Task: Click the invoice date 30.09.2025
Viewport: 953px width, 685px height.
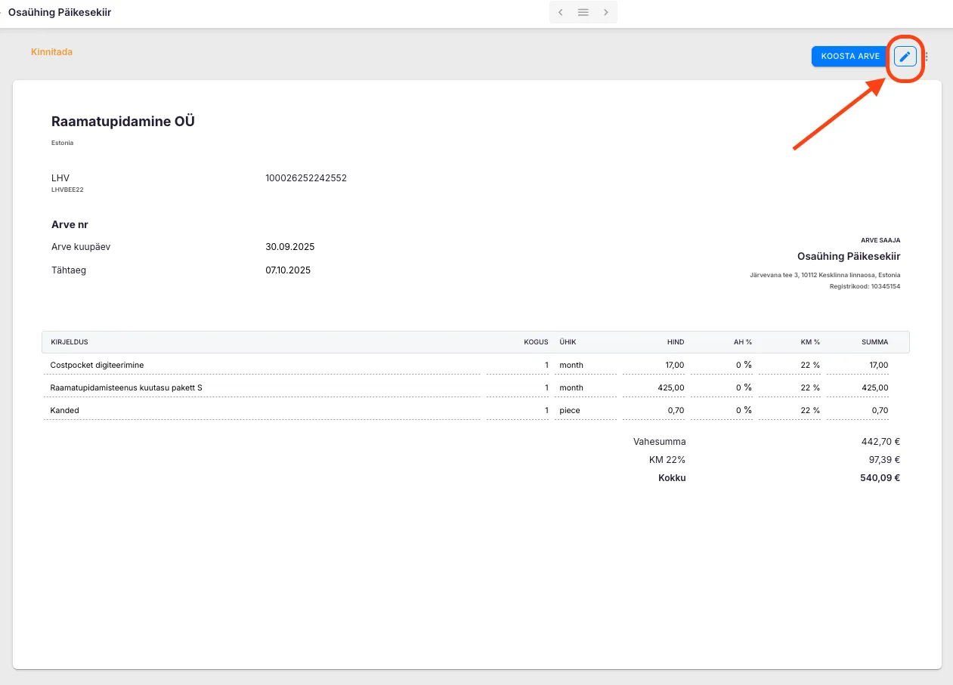Action: (x=289, y=247)
